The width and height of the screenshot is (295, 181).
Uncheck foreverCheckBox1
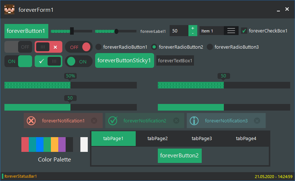coord(244,31)
